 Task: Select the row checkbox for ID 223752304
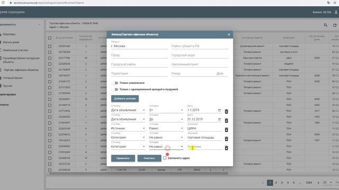pyautogui.click(x=50, y=52)
